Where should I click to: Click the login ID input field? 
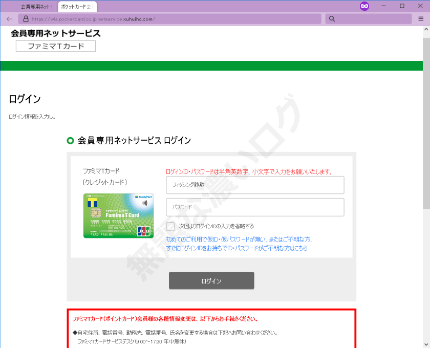[255, 185]
